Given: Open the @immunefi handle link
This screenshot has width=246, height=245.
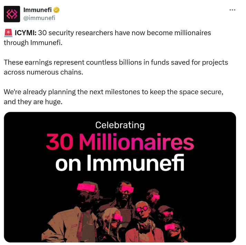Looking at the screenshot, I should coord(39,18).
